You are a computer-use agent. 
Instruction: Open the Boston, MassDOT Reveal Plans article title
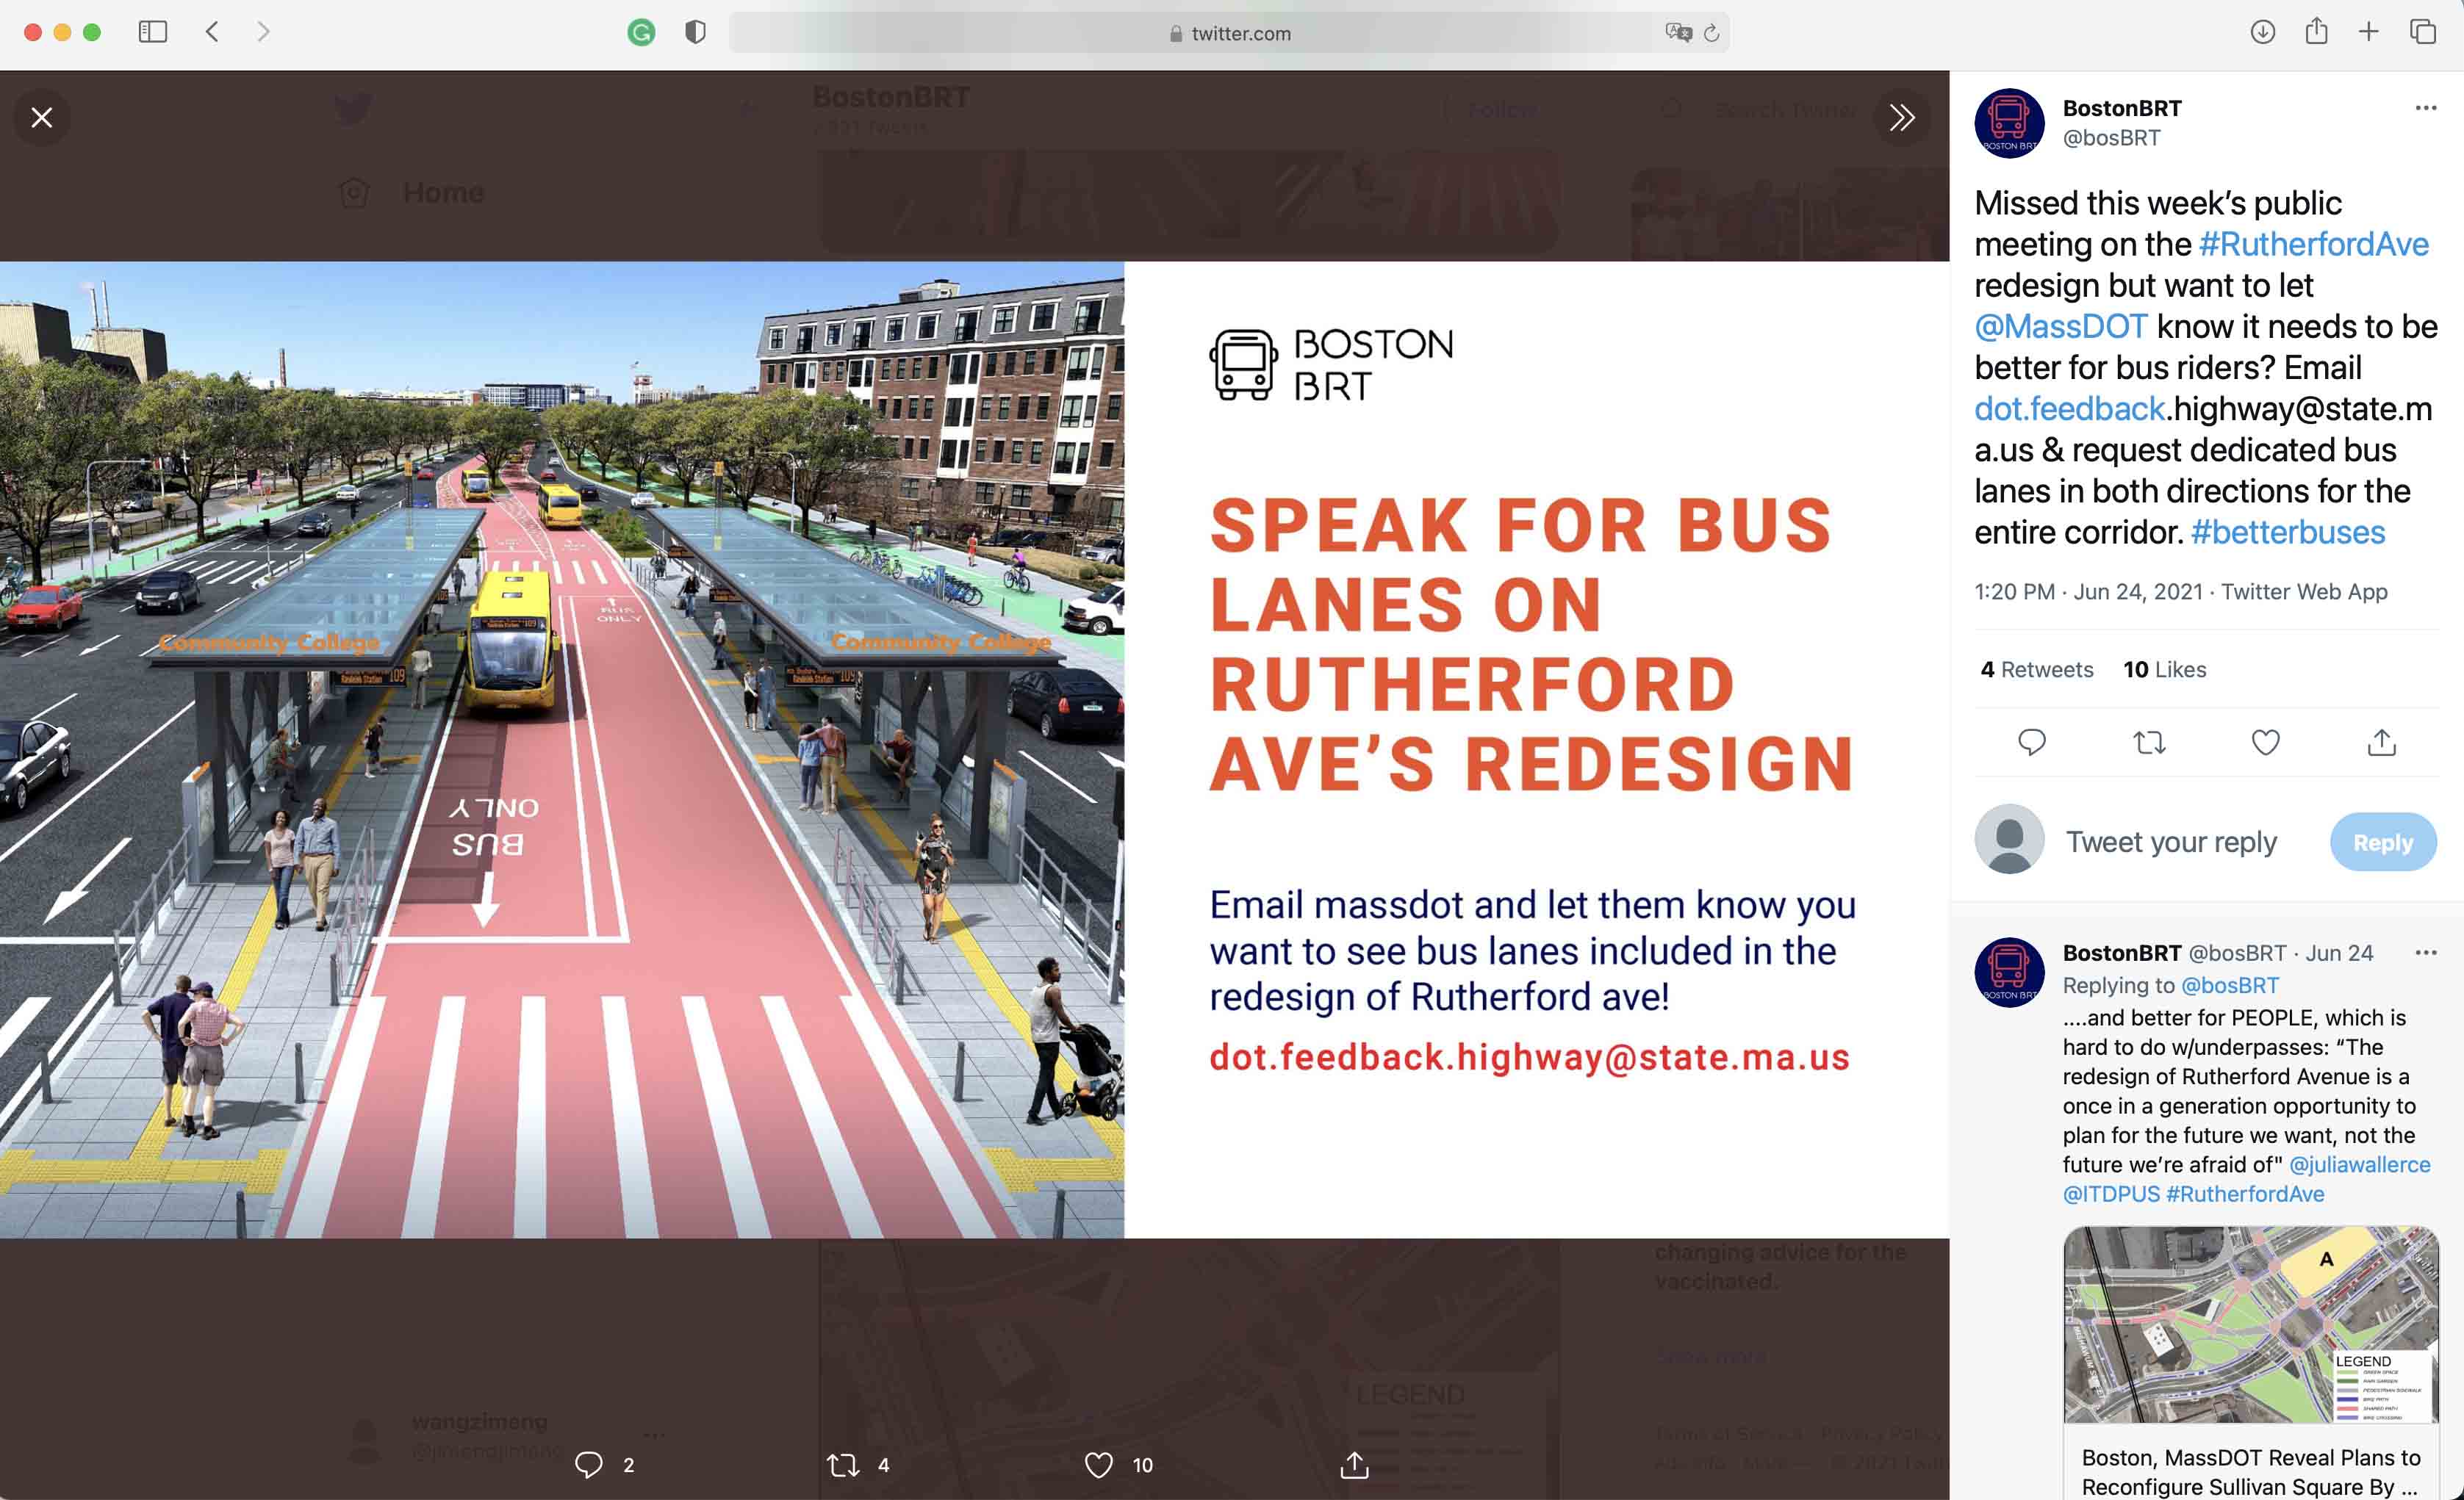[2250, 1471]
